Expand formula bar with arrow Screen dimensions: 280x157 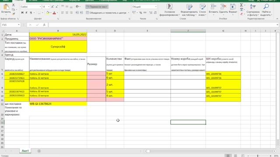tap(277, 25)
